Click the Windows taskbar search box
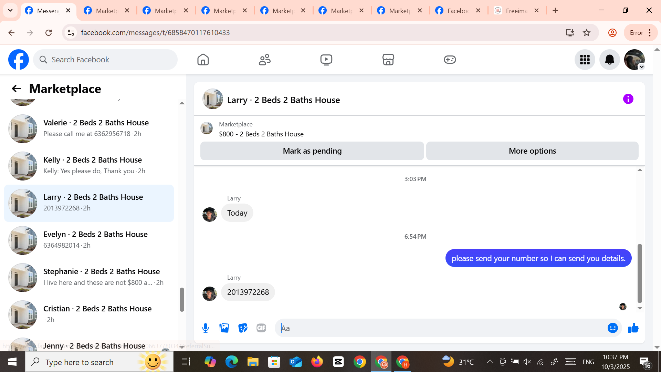This screenshot has height=372, width=661. click(99, 362)
